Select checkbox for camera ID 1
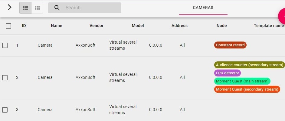Viewport: 285px width, 121px height. point(5,45)
